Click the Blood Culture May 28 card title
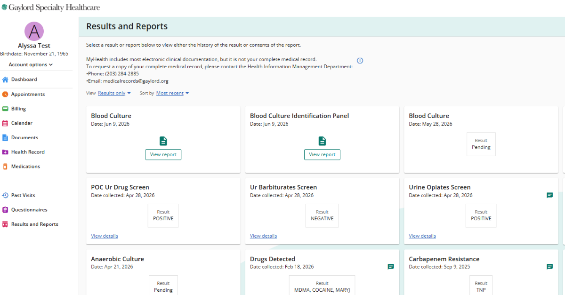Viewport: 565px width, 295px height. coord(429,116)
